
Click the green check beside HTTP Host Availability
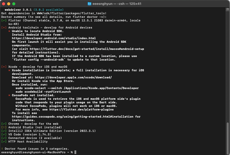point(4,142)
